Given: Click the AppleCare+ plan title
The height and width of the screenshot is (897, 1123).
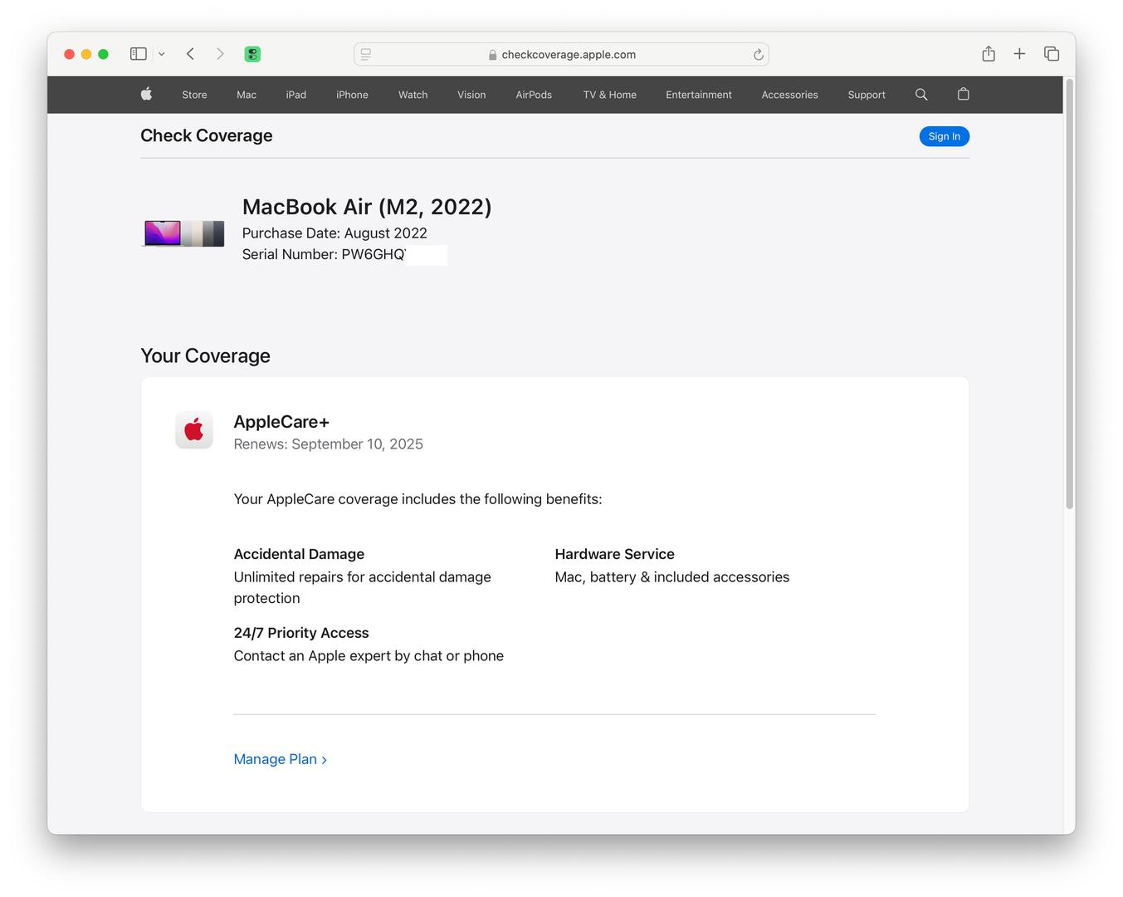Looking at the screenshot, I should [281, 422].
